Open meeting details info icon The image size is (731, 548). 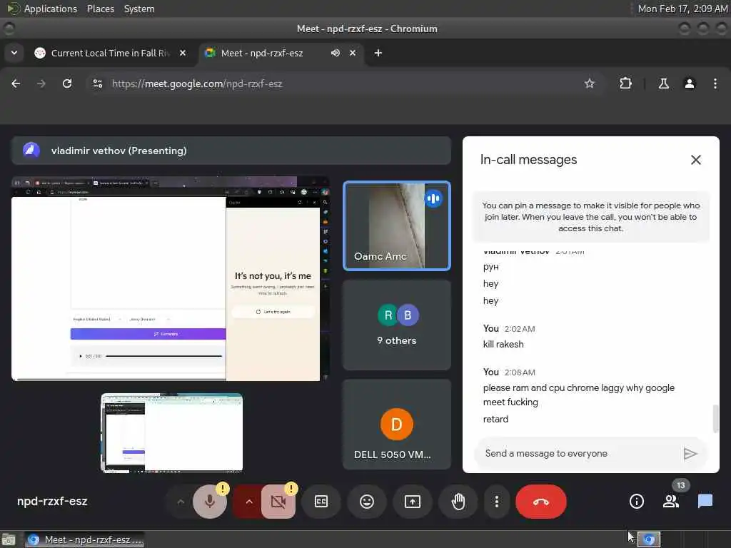636,502
